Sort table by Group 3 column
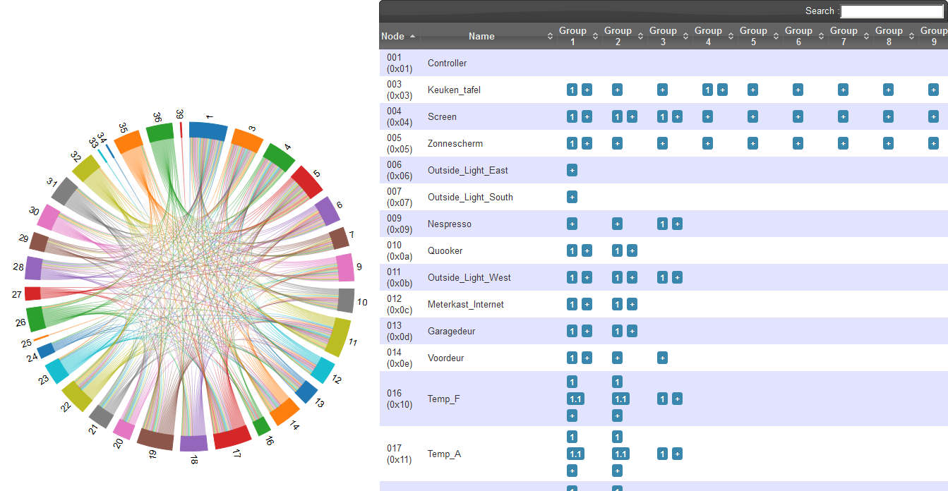This screenshot has height=491, width=948. (668, 36)
